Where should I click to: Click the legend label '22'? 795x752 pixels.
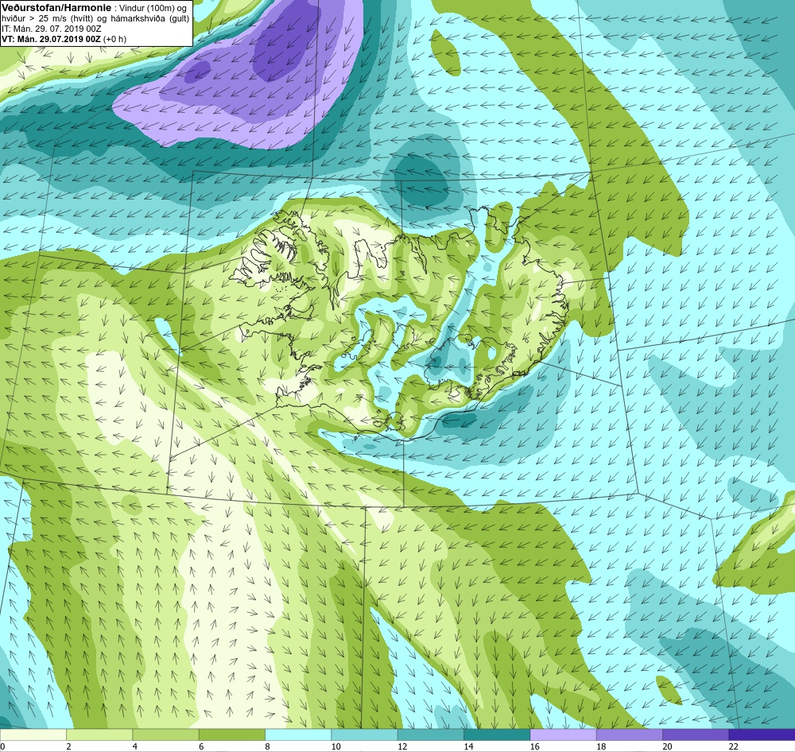(733, 746)
